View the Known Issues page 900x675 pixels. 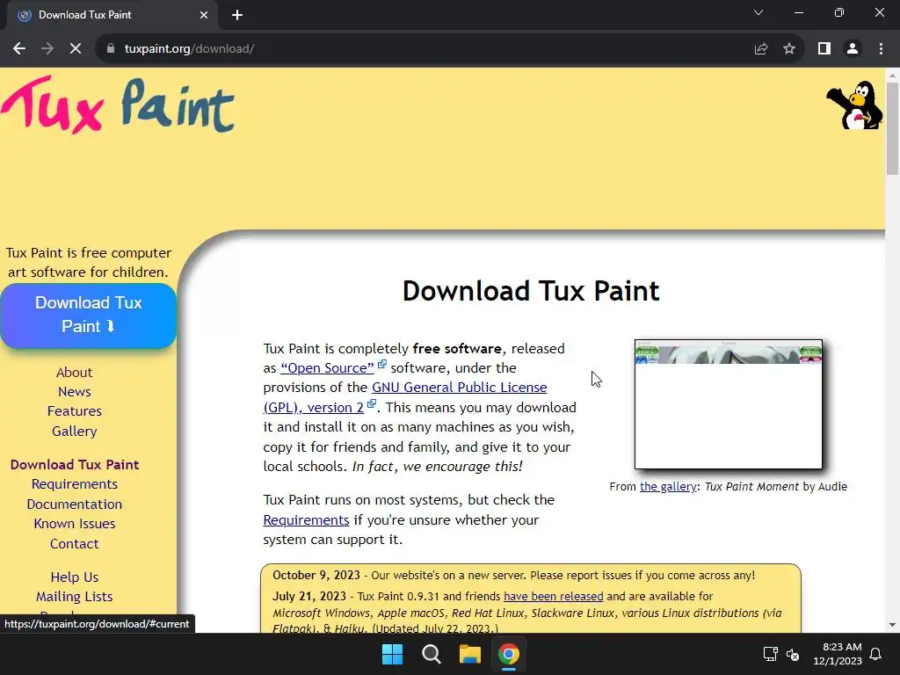(75, 524)
